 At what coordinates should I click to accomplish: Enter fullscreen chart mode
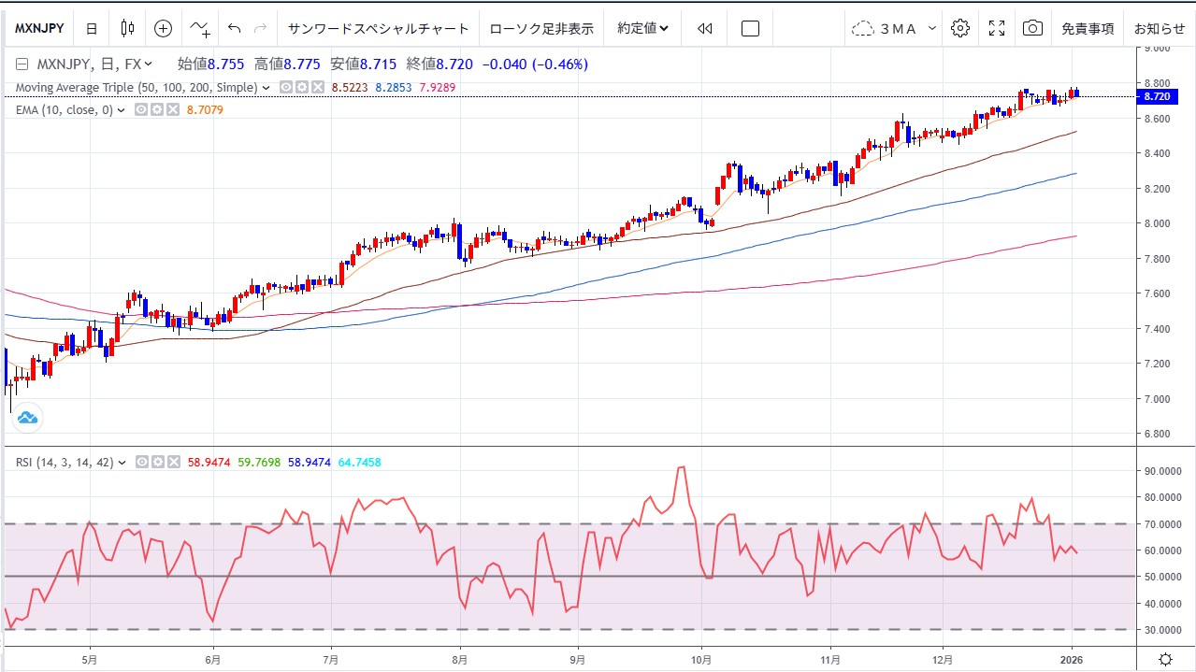point(997,28)
